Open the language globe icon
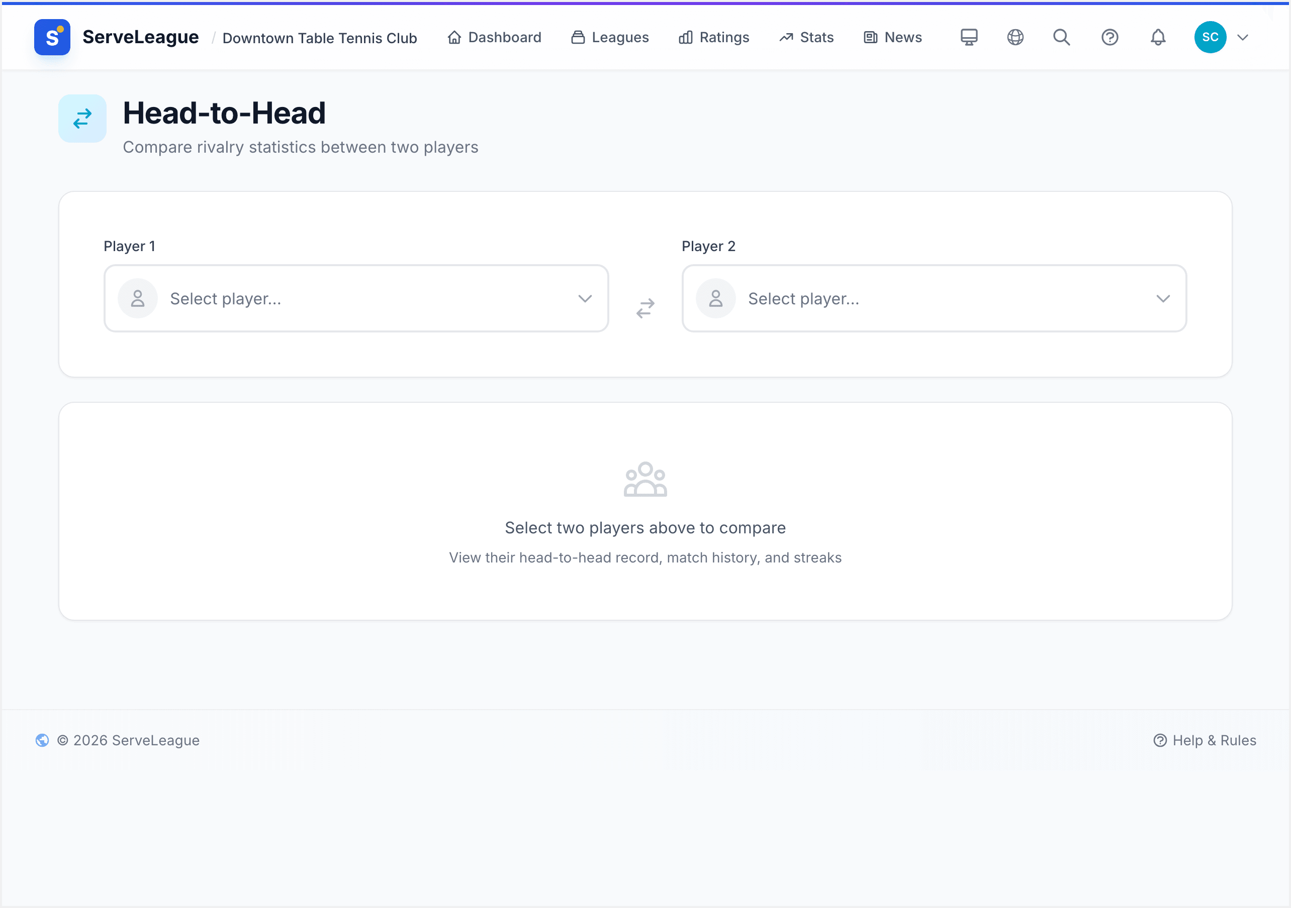The image size is (1291, 908). click(x=1015, y=37)
